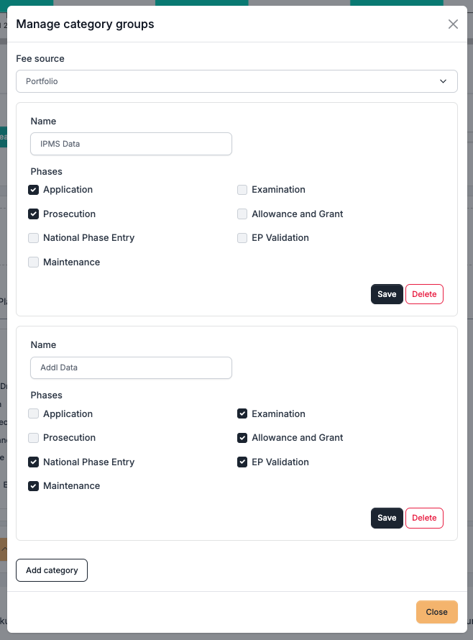Uncheck National Phase Entry for Addl Data
Viewport: 473px width, 640px height.
click(33, 462)
